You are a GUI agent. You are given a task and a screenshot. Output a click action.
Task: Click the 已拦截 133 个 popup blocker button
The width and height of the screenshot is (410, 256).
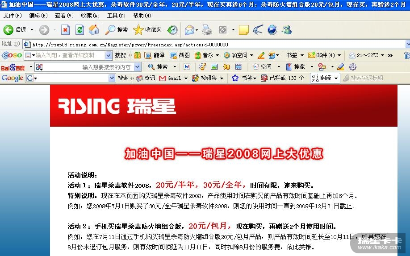point(283,78)
